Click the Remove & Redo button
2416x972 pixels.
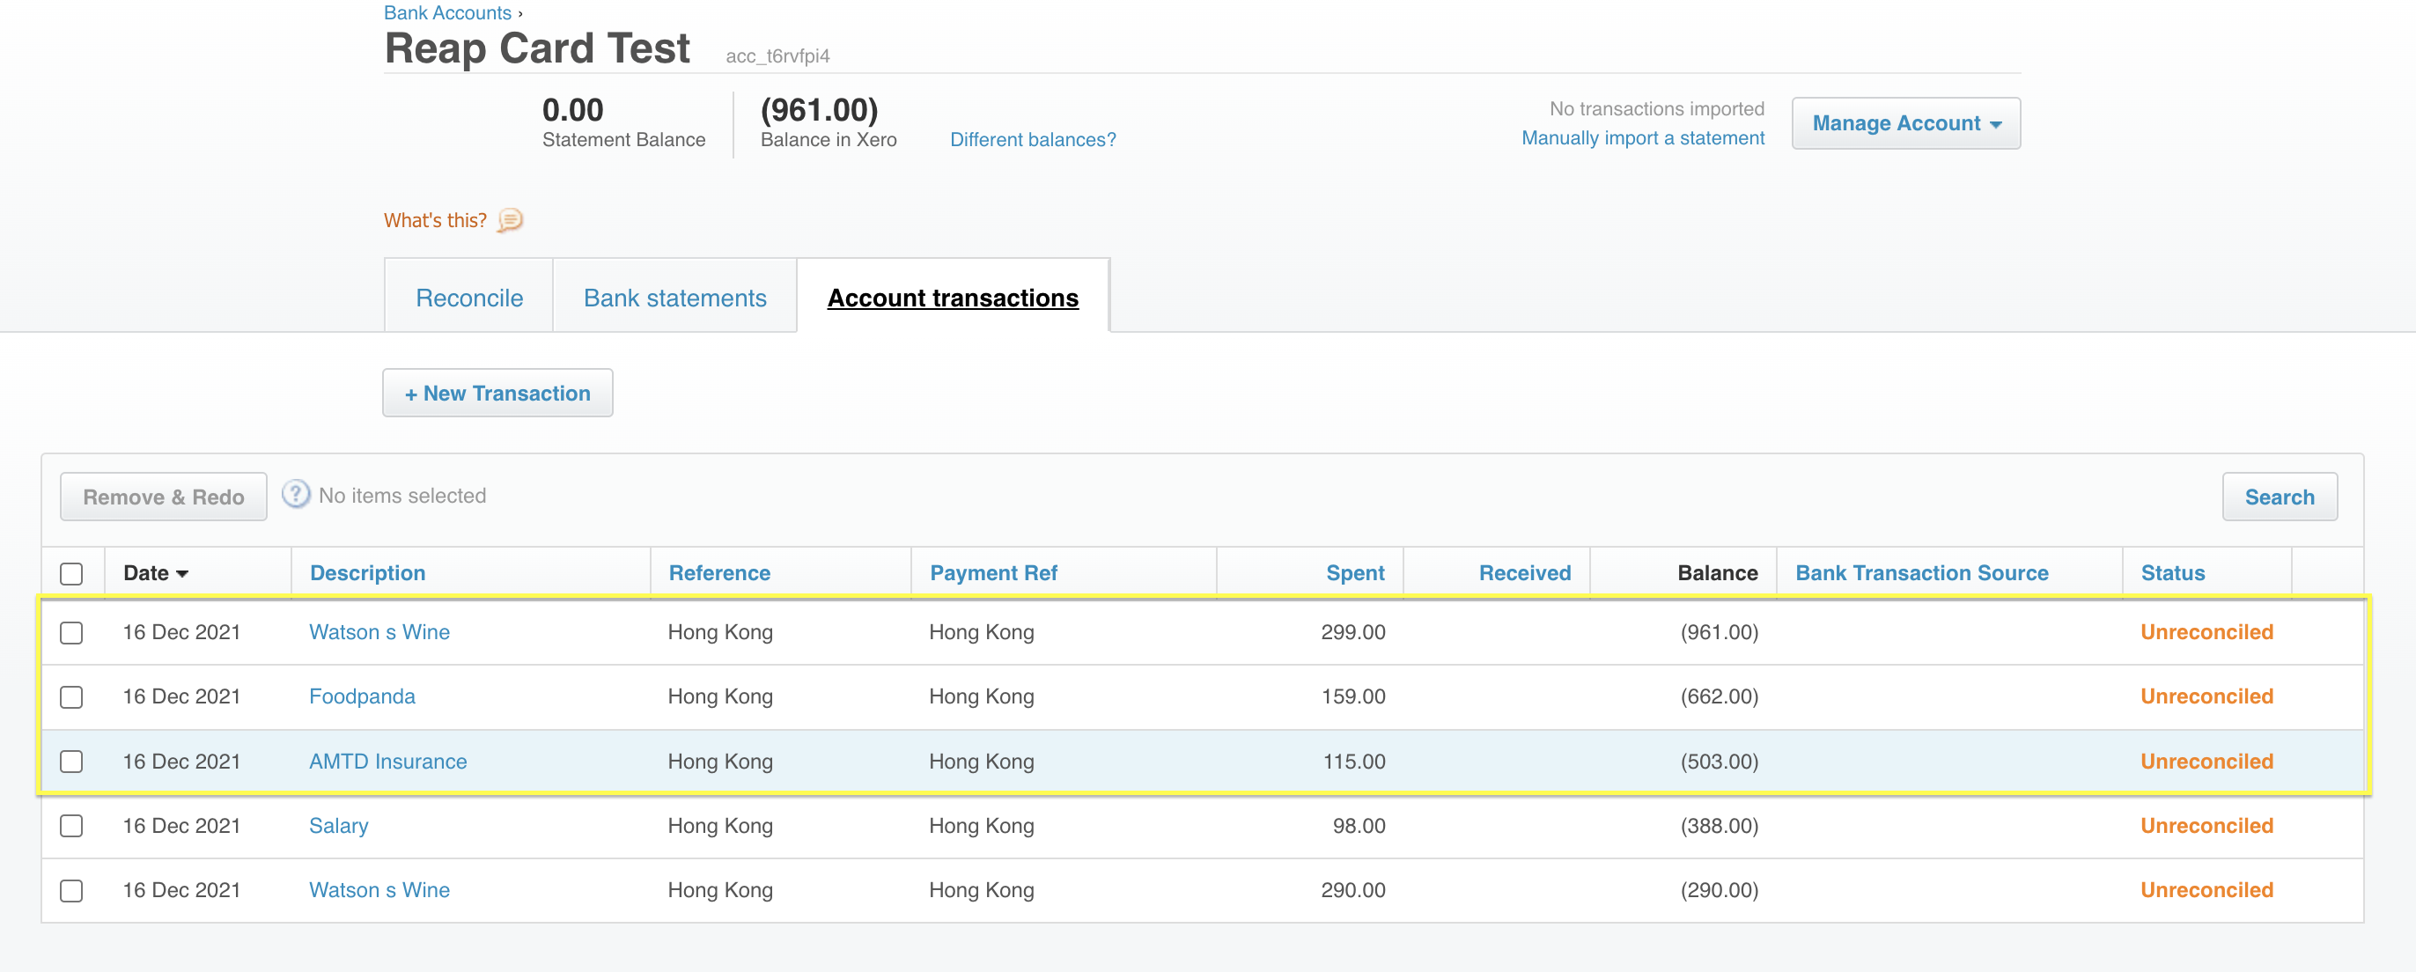(163, 497)
